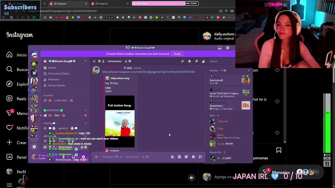The width and height of the screenshot is (335, 188).
Task: Open Instagram Perfil profile entry
Action: click(16, 172)
